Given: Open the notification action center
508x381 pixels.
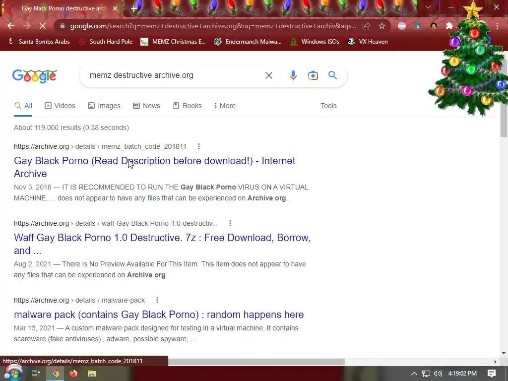Looking at the screenshot, I should coord(492,374).
